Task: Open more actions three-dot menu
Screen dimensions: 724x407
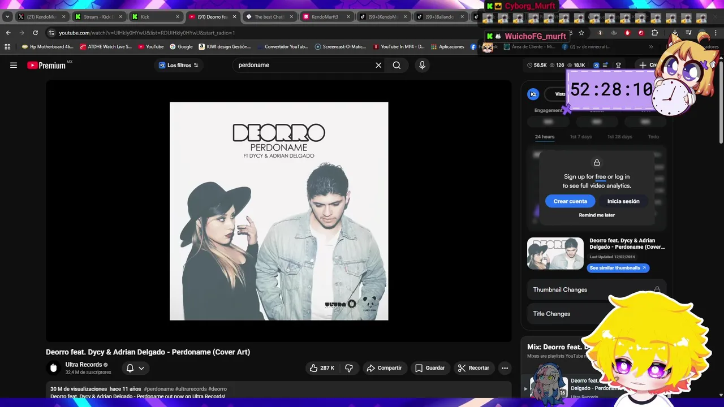Action: (x=505, y=368)
